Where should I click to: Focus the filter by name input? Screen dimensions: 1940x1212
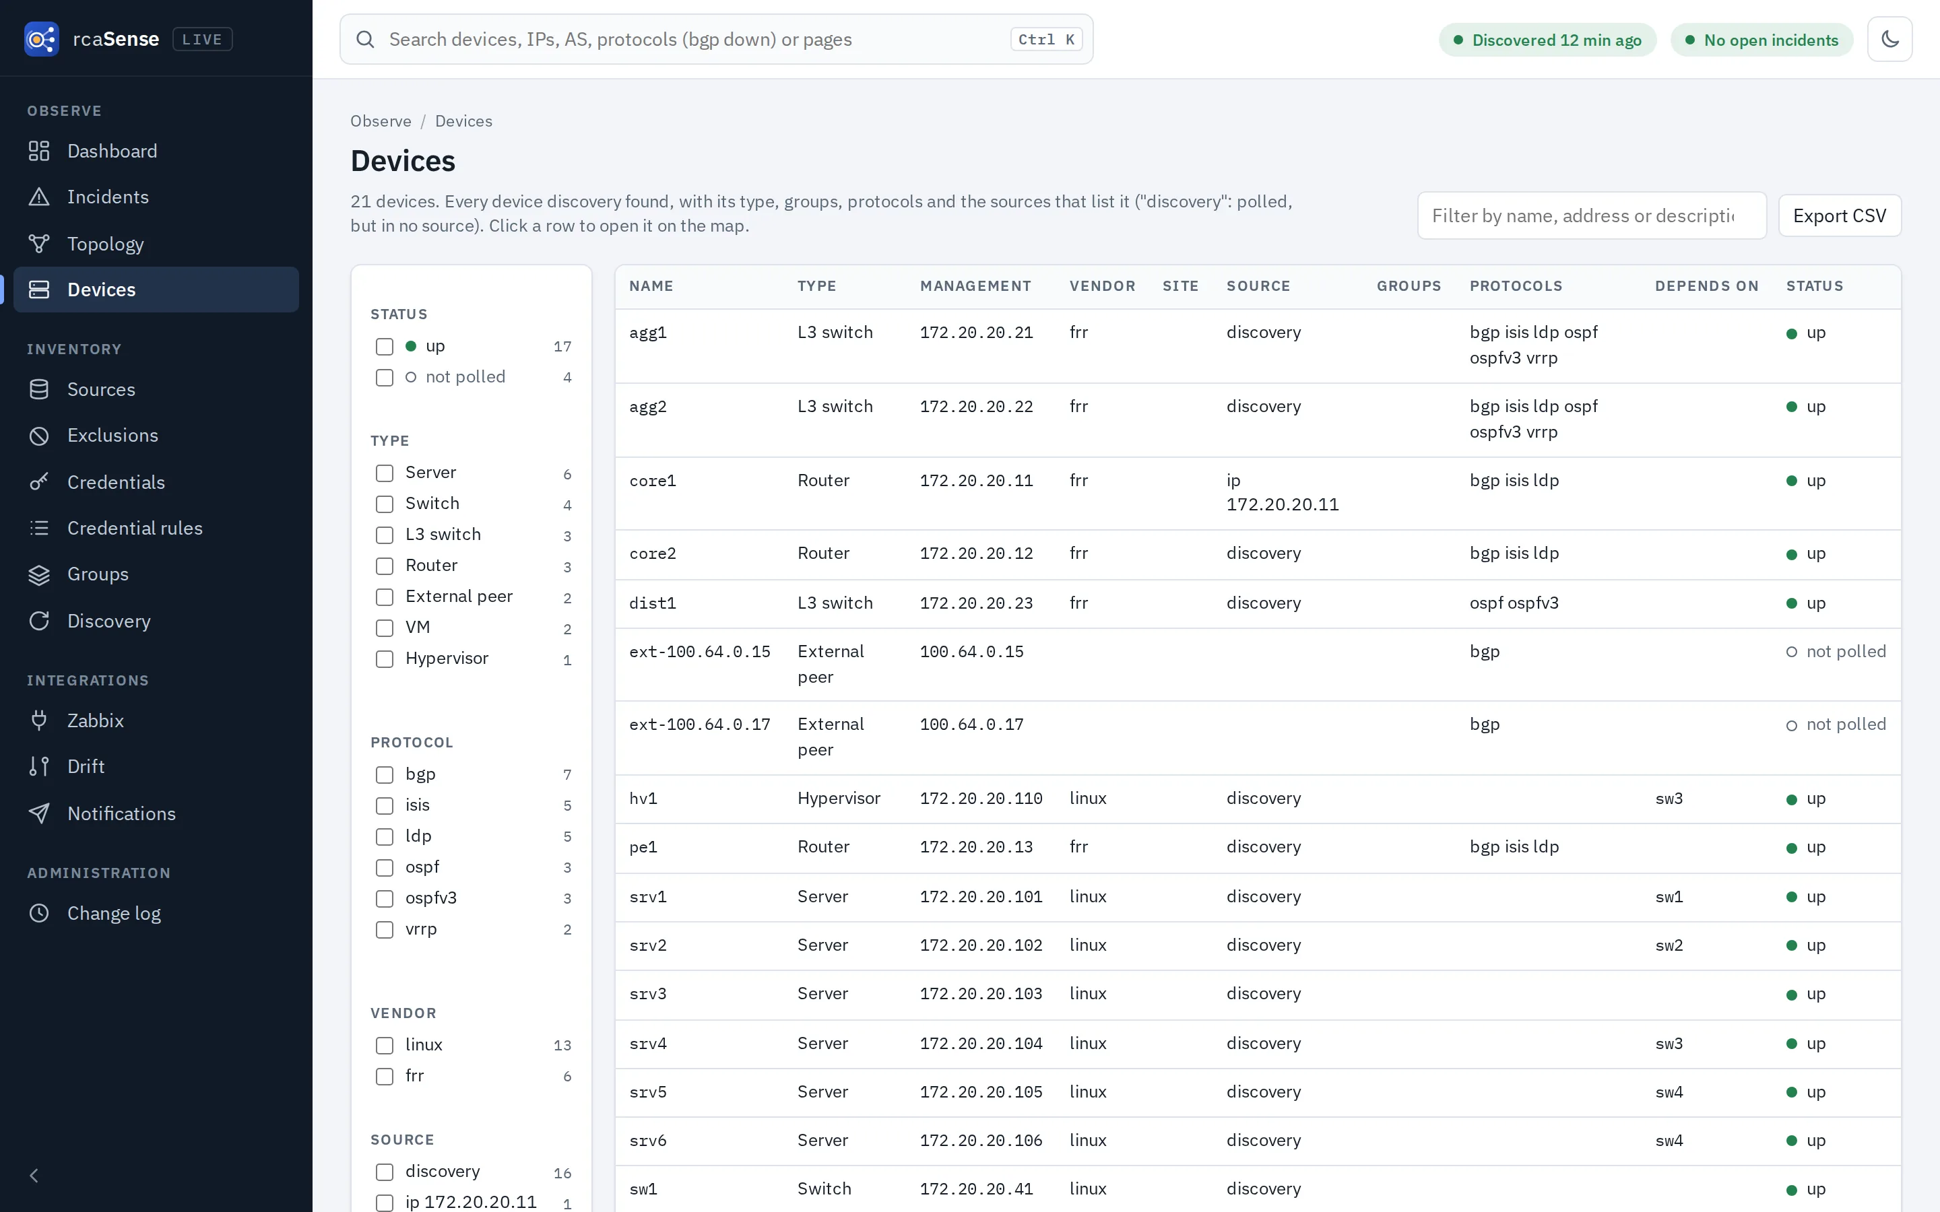1591,215
